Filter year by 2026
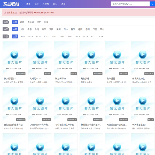This screenshot has width=155, height=155. (x=22, y=36)
